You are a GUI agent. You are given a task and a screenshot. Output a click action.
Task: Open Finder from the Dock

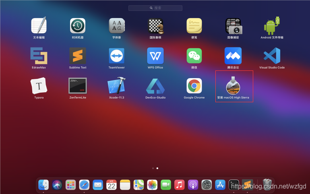(43, 185)
